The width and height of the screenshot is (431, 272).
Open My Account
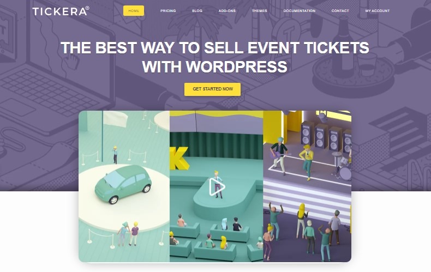377,11
